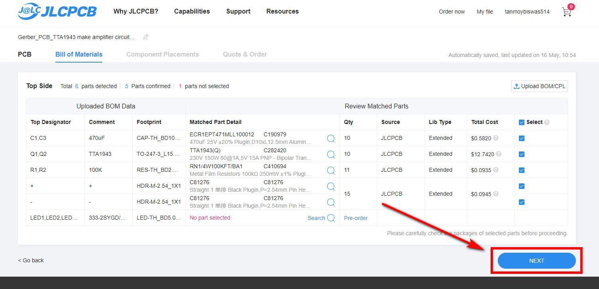Open the Resources menu
The image size is (599, 289).
pyautogui.click(x=283, y=12)
